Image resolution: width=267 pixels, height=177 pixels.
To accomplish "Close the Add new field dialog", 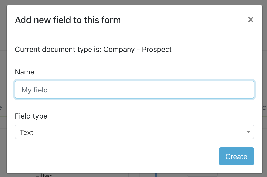I will (x=251, y=19).
